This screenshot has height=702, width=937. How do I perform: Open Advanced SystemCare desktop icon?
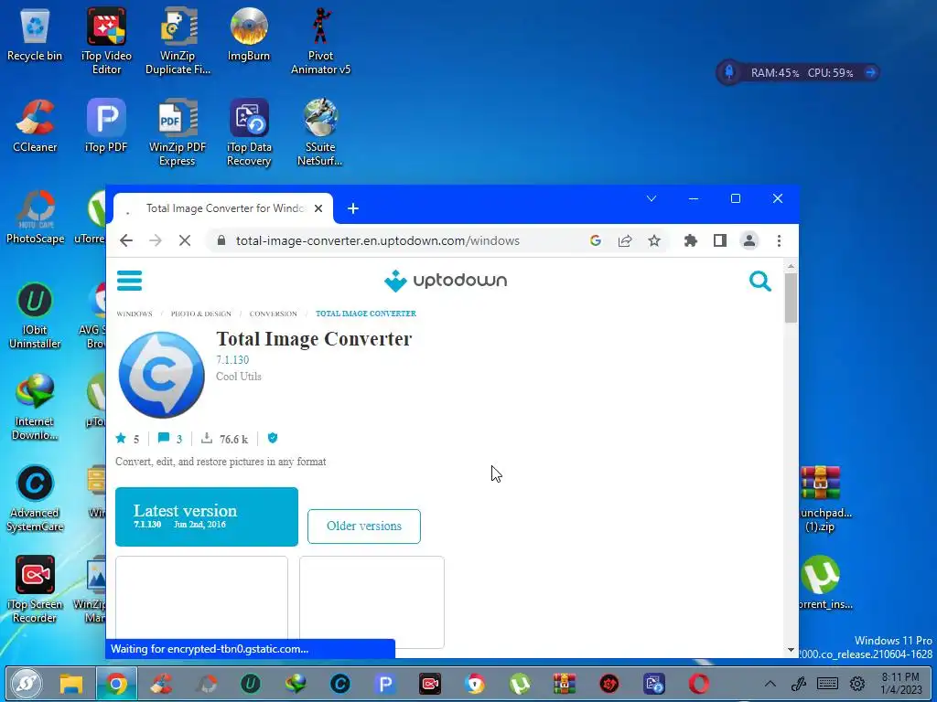pyautogui.click(x=35, y=498)
